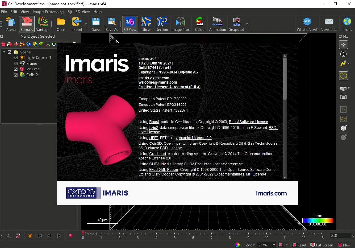The image size is (355, 248).
Task: Add new Filaments leaf object icon
Action: pos(41,44)
